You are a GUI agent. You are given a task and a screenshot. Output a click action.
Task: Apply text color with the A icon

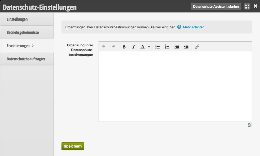143,47
